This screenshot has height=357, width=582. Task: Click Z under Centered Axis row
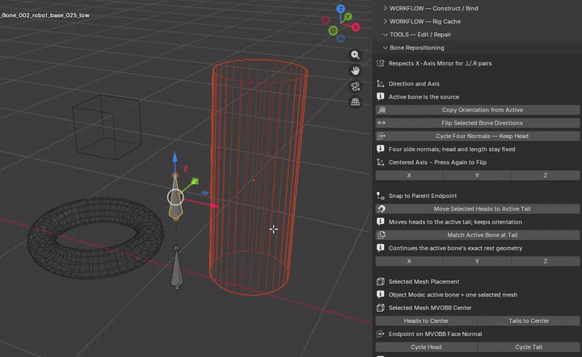click(x=546, y=175)
